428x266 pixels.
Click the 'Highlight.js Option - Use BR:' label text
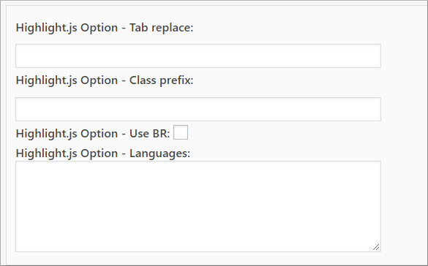click(x=93, y=134)
